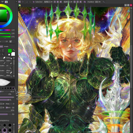
Task: Pick a shade in the green color square
Action: click(3, 16)
